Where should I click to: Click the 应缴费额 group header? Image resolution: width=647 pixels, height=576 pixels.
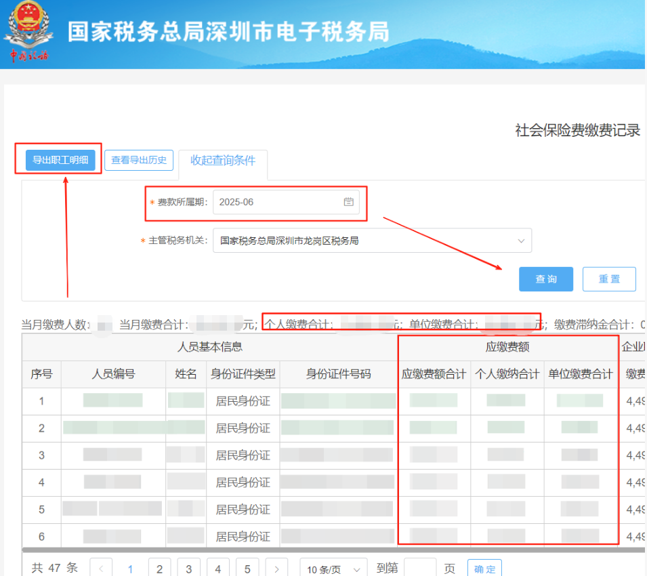pyautogui.click(x=507, y=347)
